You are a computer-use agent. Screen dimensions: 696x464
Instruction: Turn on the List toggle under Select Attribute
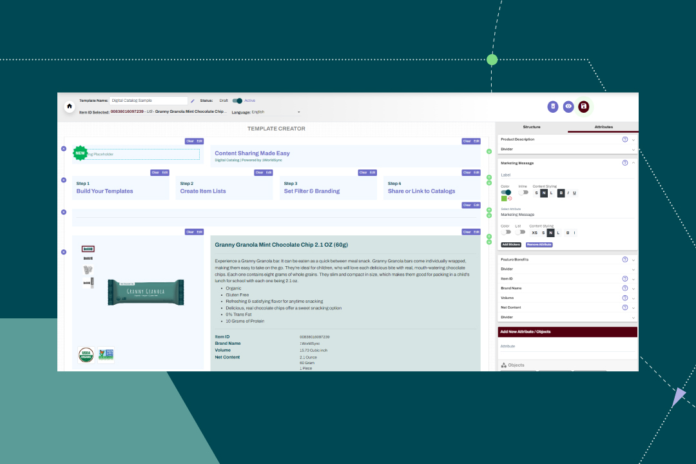coord(522,232)
